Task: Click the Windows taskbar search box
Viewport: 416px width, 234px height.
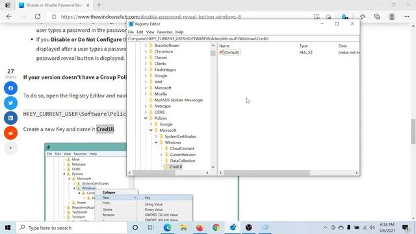Action: 72,227
